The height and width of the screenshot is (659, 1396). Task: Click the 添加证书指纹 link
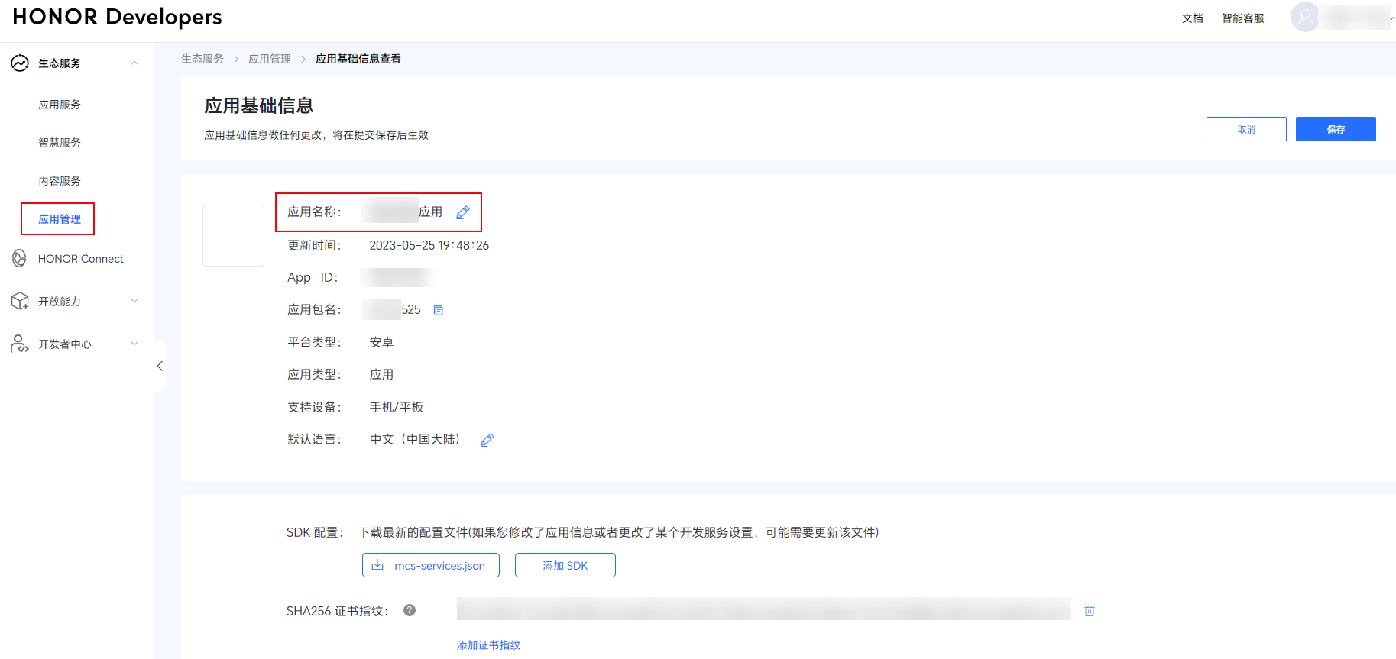[489, 645]
